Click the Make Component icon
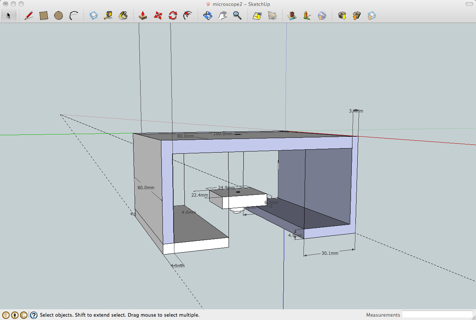The image size is (476, 320). [x=94, y=16]
